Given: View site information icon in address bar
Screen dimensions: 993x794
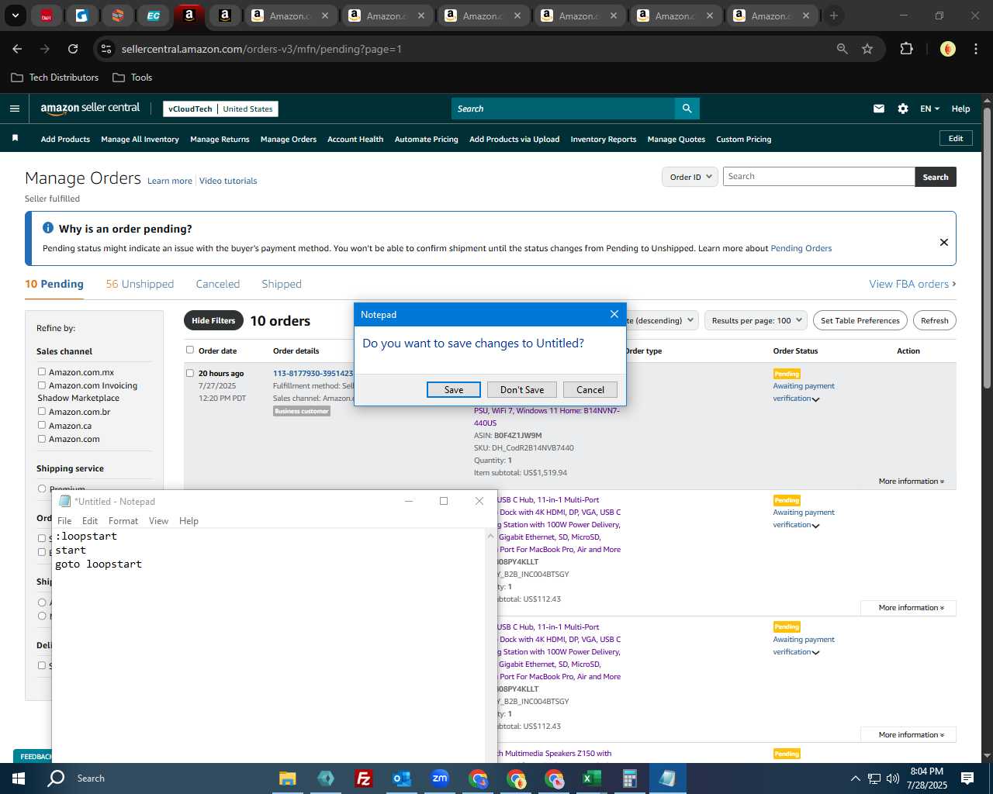Looking at the screenshot, I should 107,49.
